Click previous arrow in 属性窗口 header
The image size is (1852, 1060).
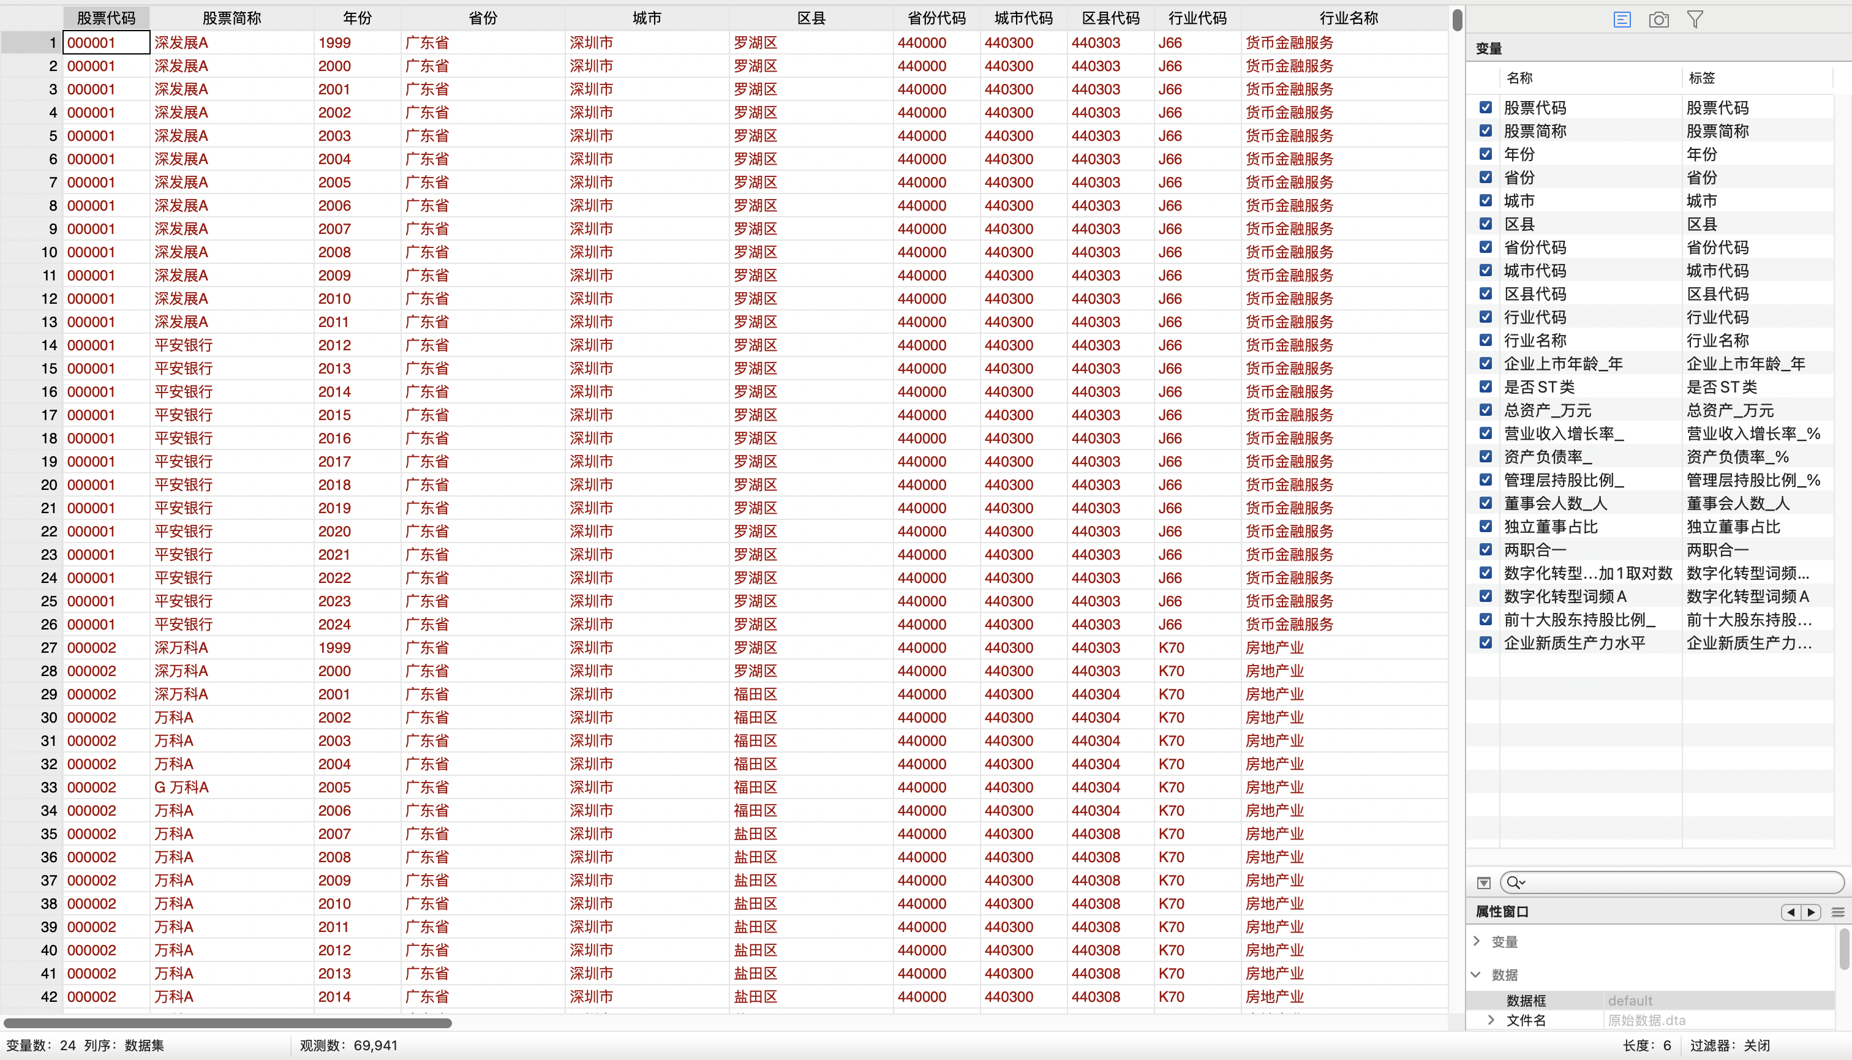(x=1791, y=912)
